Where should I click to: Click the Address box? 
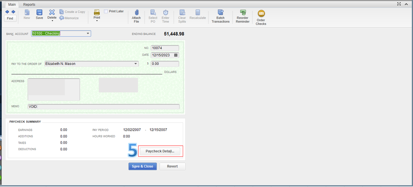(54, 89)
